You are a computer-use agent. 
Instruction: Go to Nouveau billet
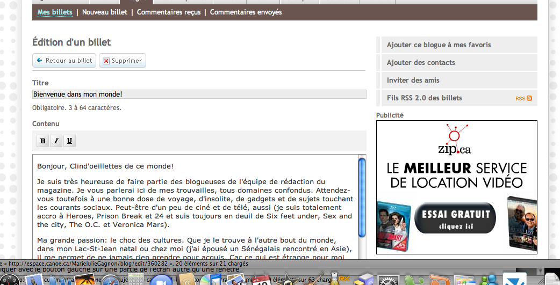104,12
